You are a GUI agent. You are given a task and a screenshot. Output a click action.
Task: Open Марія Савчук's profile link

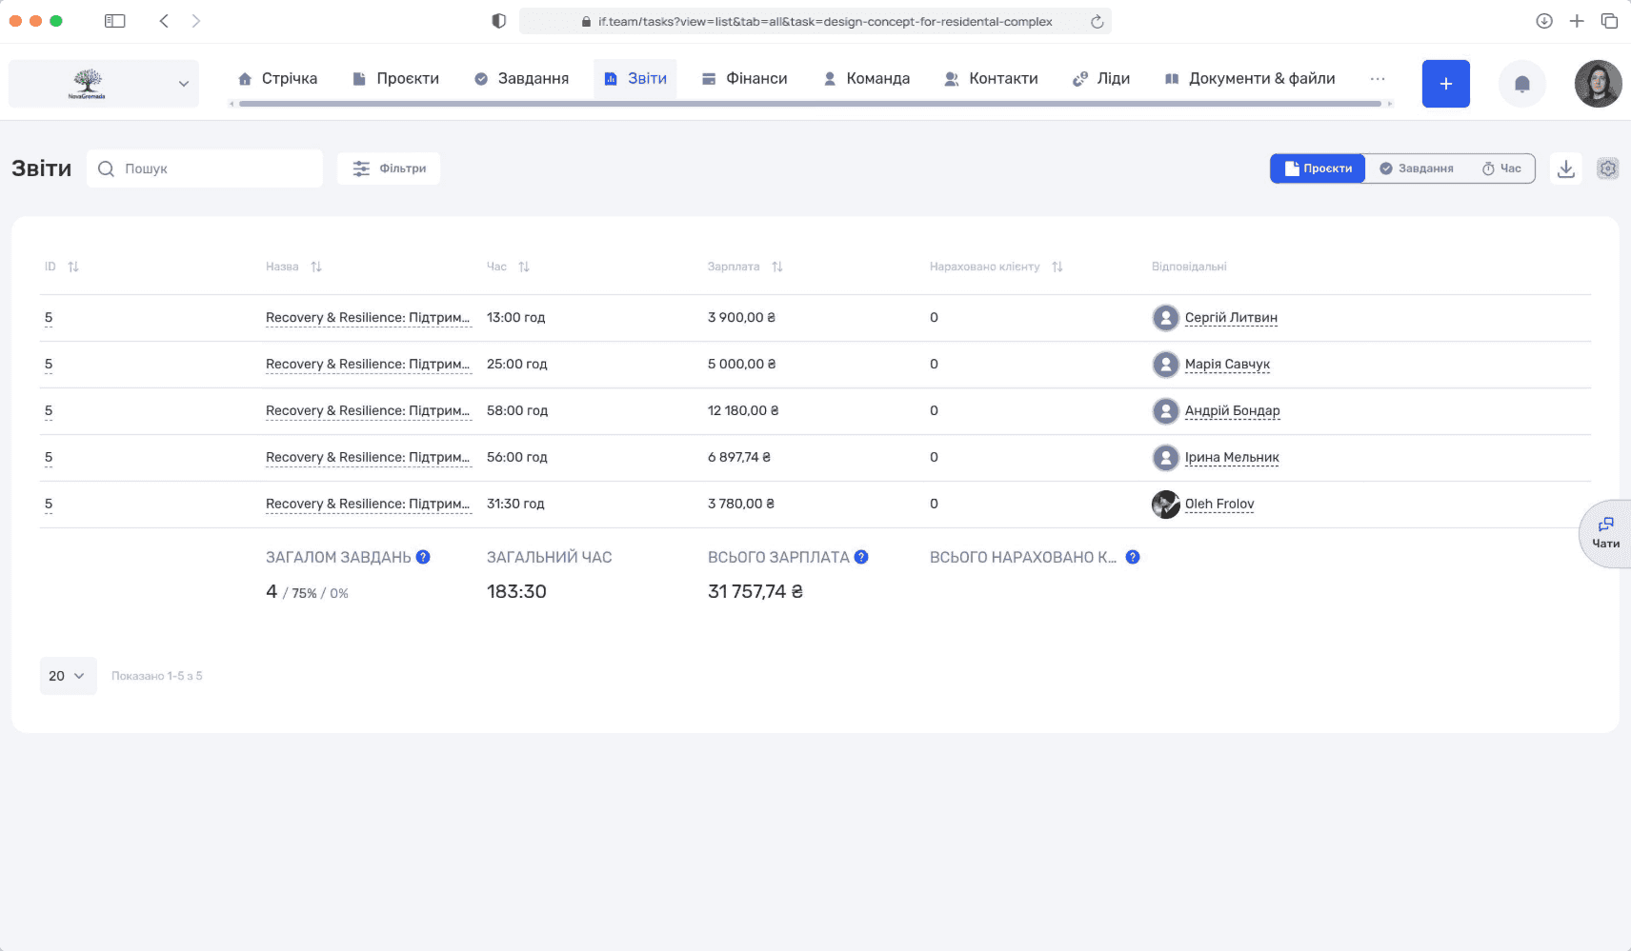1227,365
